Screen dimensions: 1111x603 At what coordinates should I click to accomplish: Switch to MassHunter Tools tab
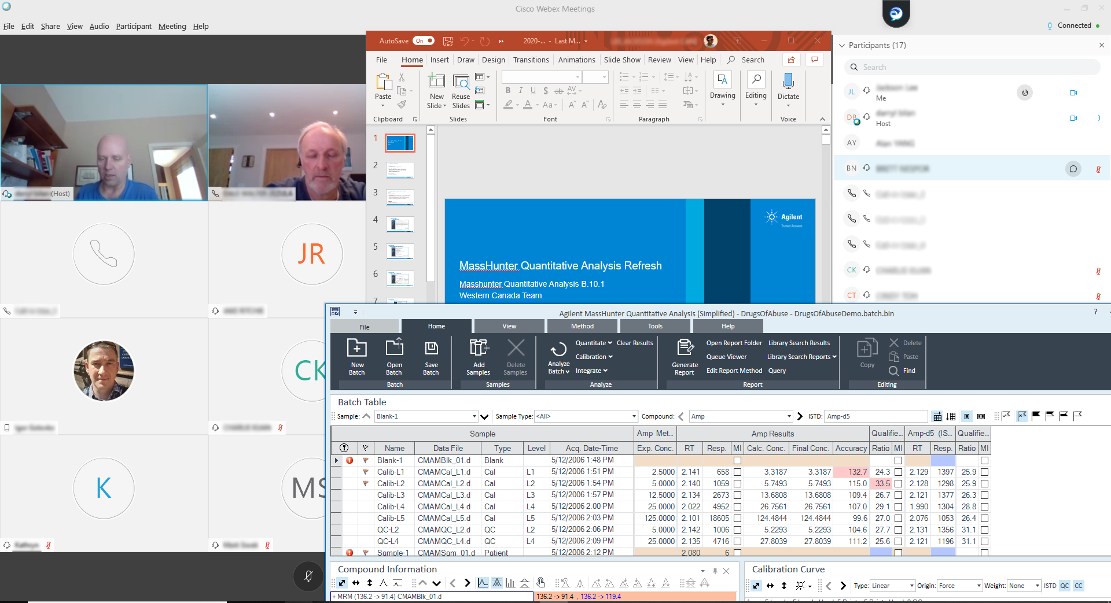655,326
